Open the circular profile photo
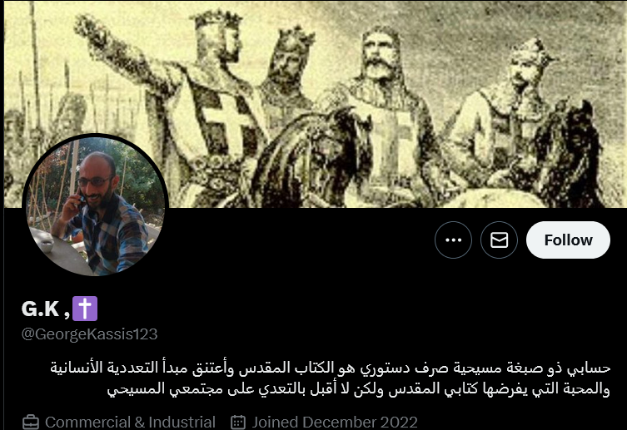 tap(95, 205)
